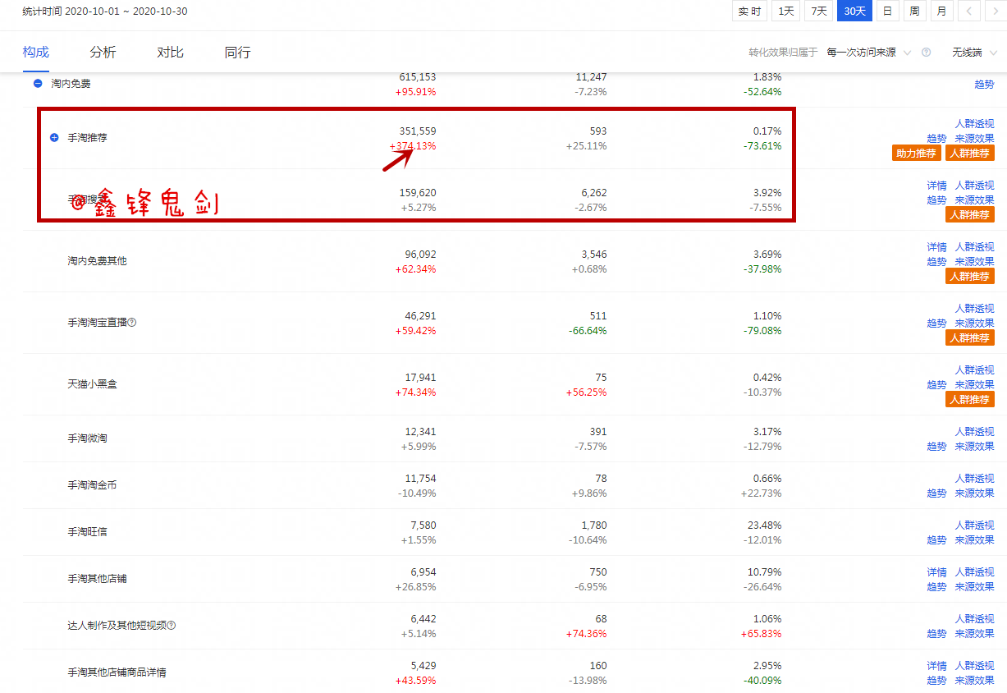Go to next date period arrow
The width and height of the screenshot is (1007, 693).
[x=994, y=11]
